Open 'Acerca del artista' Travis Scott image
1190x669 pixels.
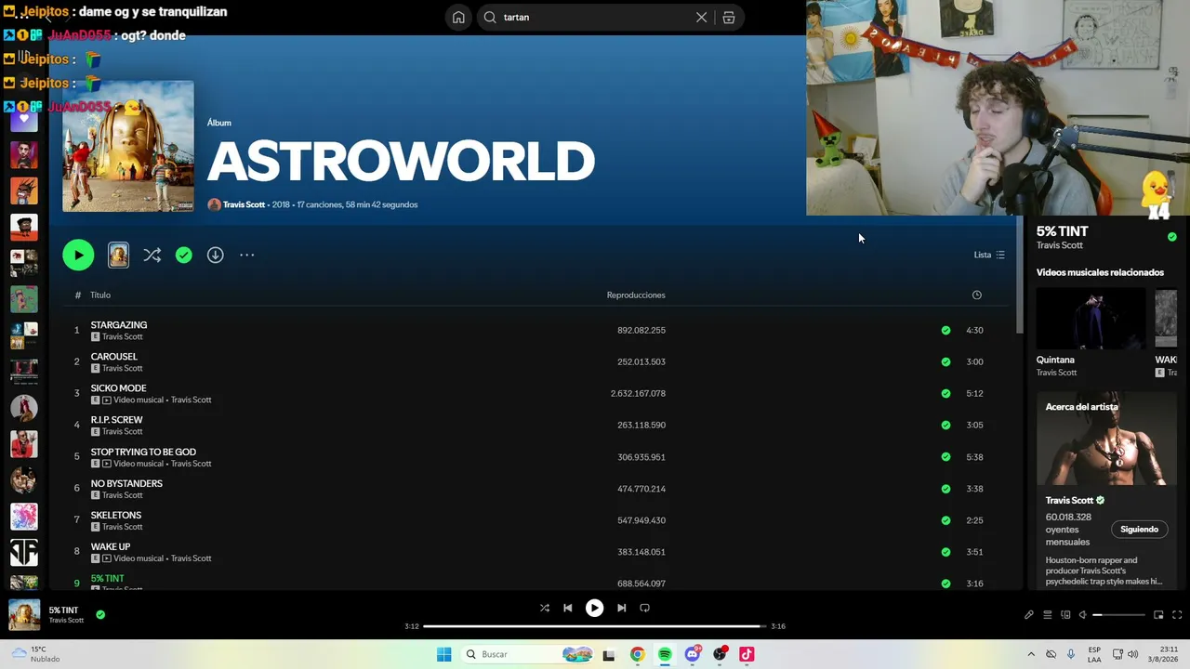coord(1106,439)
